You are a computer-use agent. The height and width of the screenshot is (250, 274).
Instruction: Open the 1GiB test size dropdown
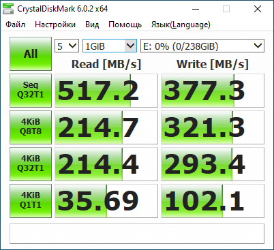[x=110, y=46]
